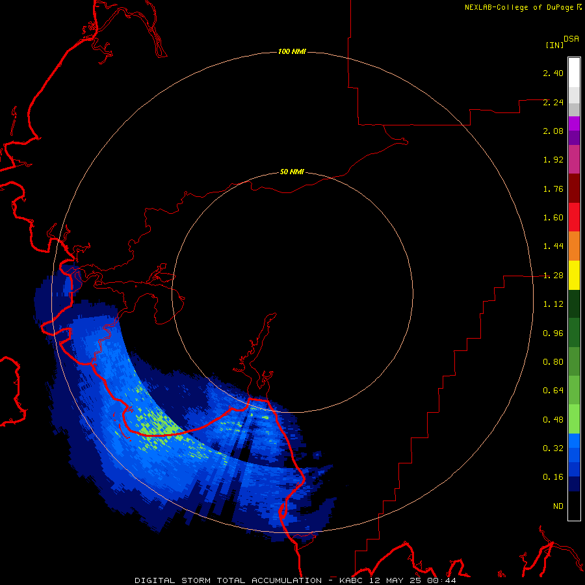The image size is (585, 585).
Task: Pick the white swatch at legend top
Action: (574, 73)
